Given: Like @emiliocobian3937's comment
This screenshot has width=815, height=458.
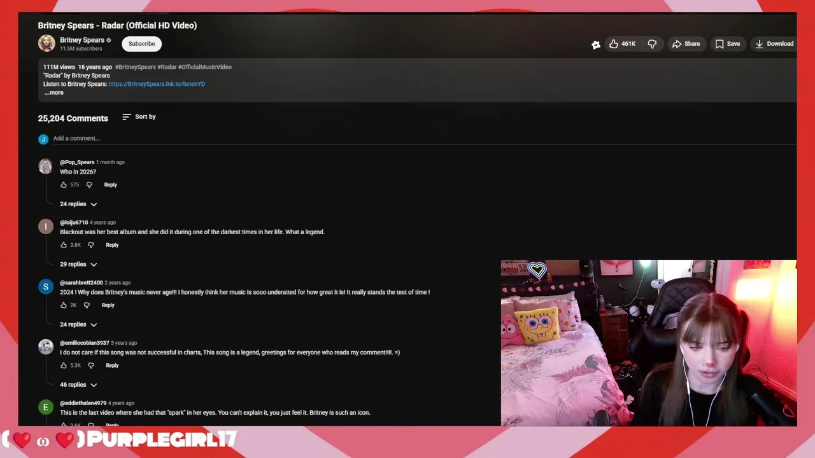Looking at the screenshot, I should pyautogui.click(x=64, y=366).
